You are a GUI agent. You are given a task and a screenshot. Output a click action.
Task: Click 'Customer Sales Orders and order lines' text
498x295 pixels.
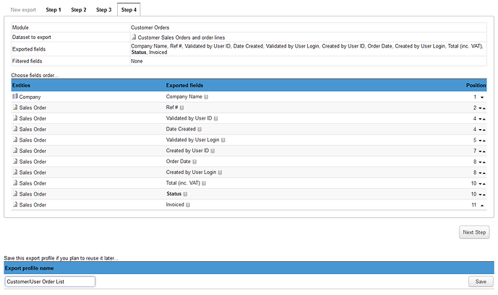click(x=181, y=38)
